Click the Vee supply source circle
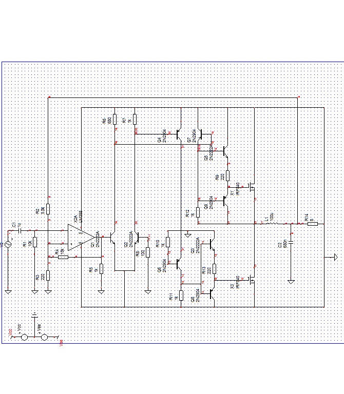The image size is (344, 394). (44, 337)
